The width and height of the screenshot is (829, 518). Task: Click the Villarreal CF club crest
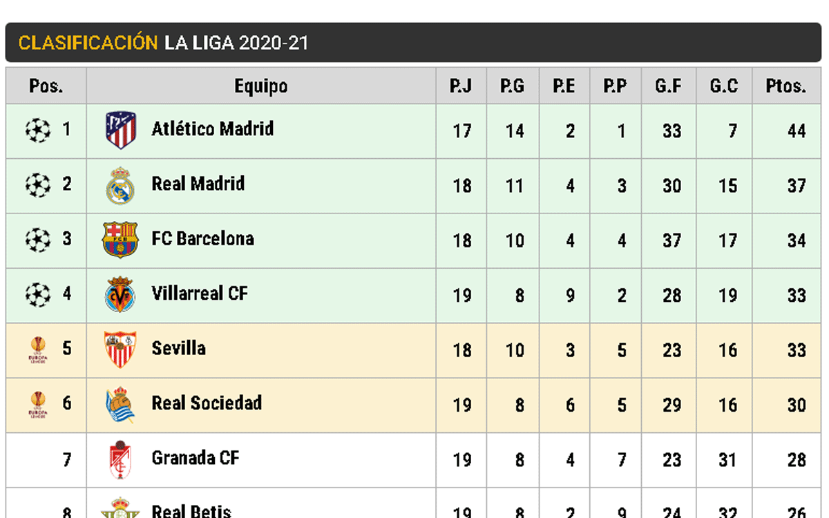(x=120, y=295)
